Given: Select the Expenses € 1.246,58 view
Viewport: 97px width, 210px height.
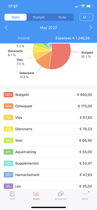Looking at the screenshot, I should 73,38.
